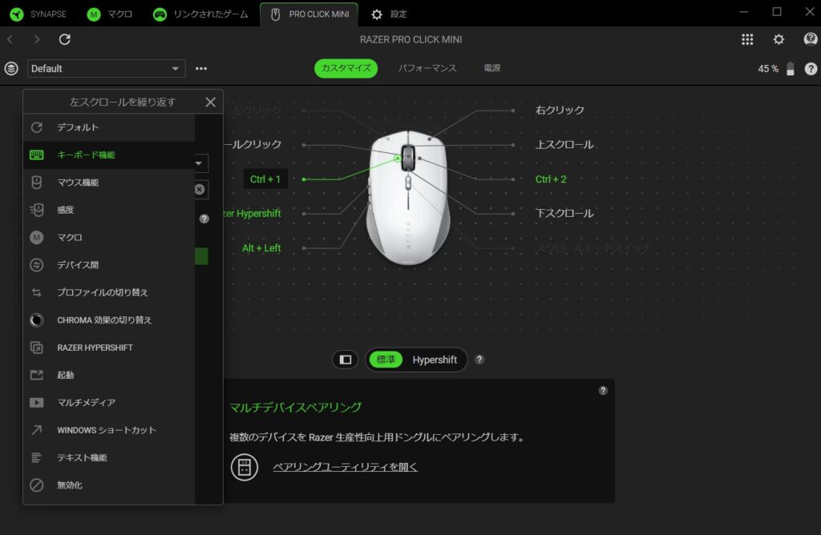Open settings gear icon in top right

(779, 39)
